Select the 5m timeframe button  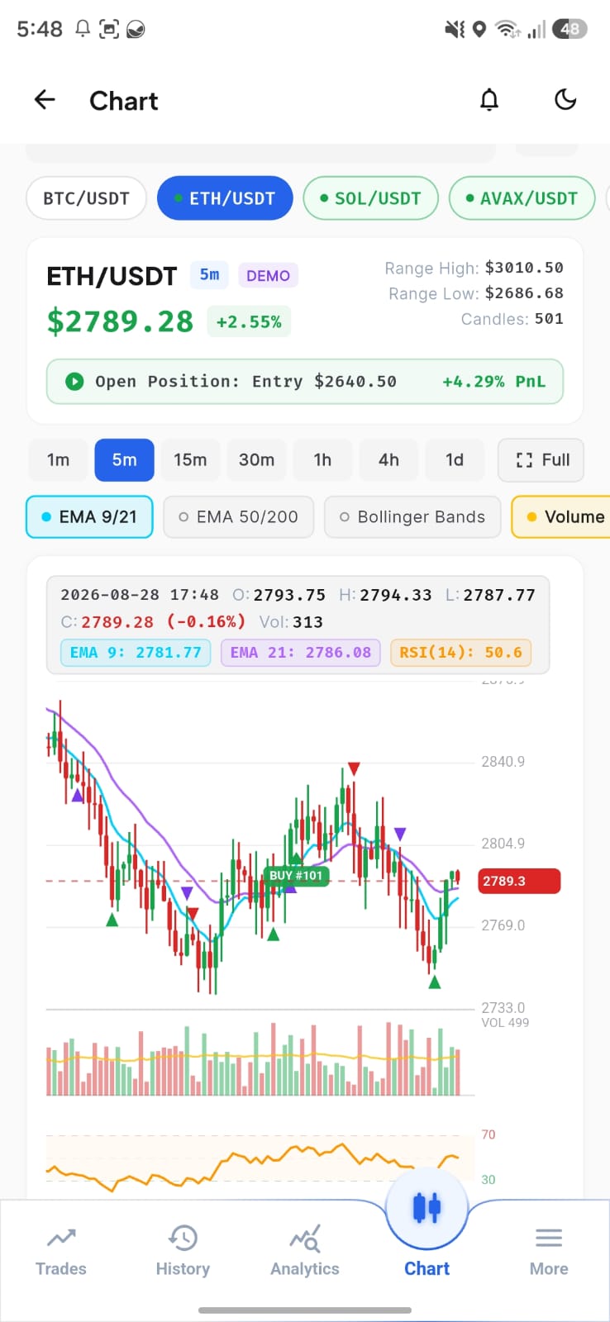click(x=124, y=460)
